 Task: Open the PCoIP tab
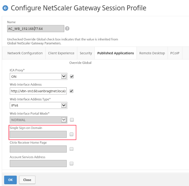tap(175, 53)
